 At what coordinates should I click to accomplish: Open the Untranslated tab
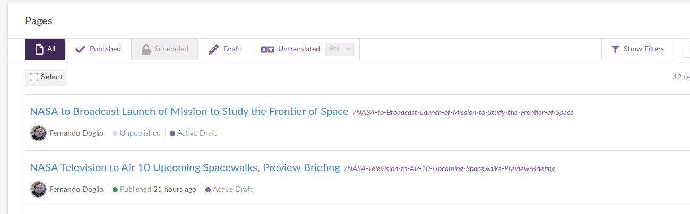[290, 49]
